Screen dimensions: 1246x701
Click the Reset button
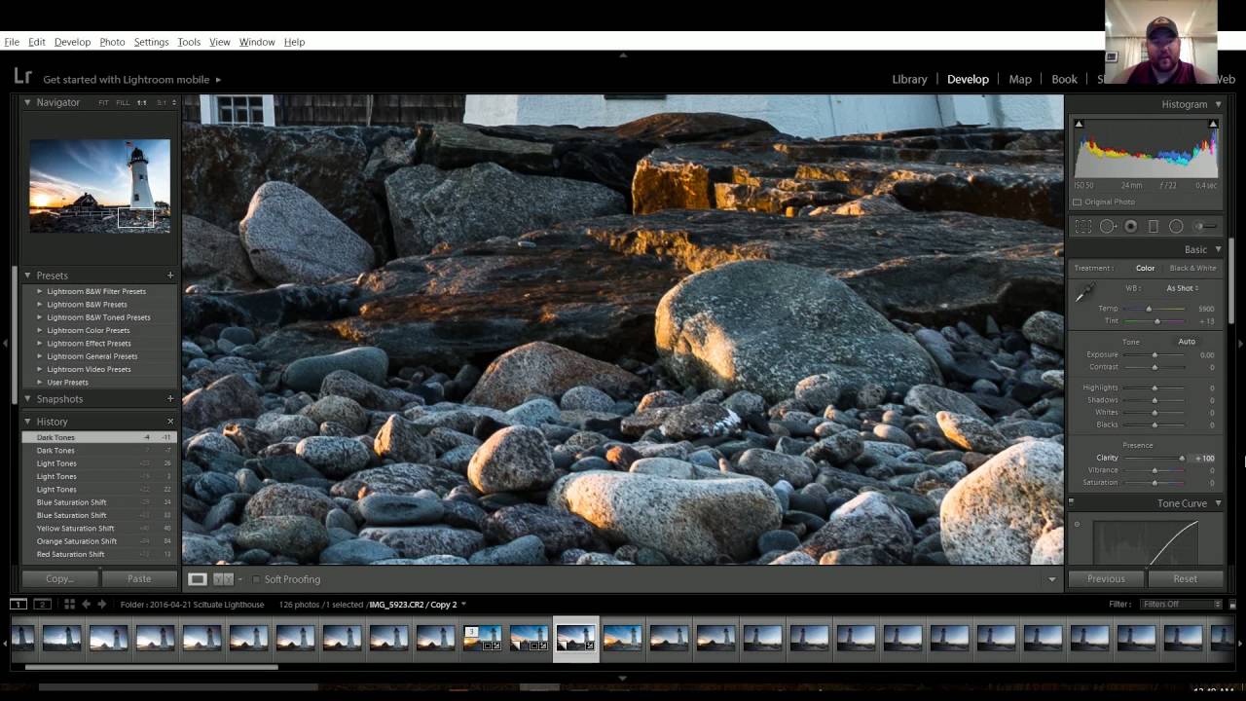(1185, 578)
